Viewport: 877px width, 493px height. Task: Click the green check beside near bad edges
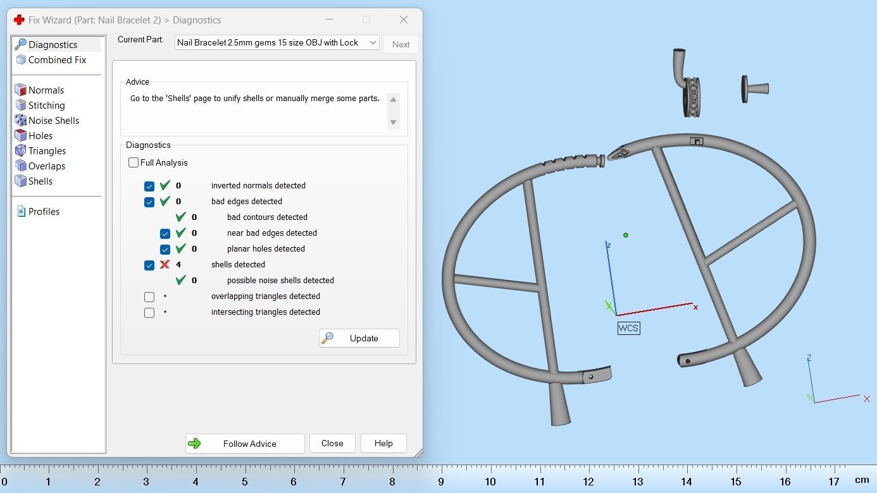click(180, 233)
